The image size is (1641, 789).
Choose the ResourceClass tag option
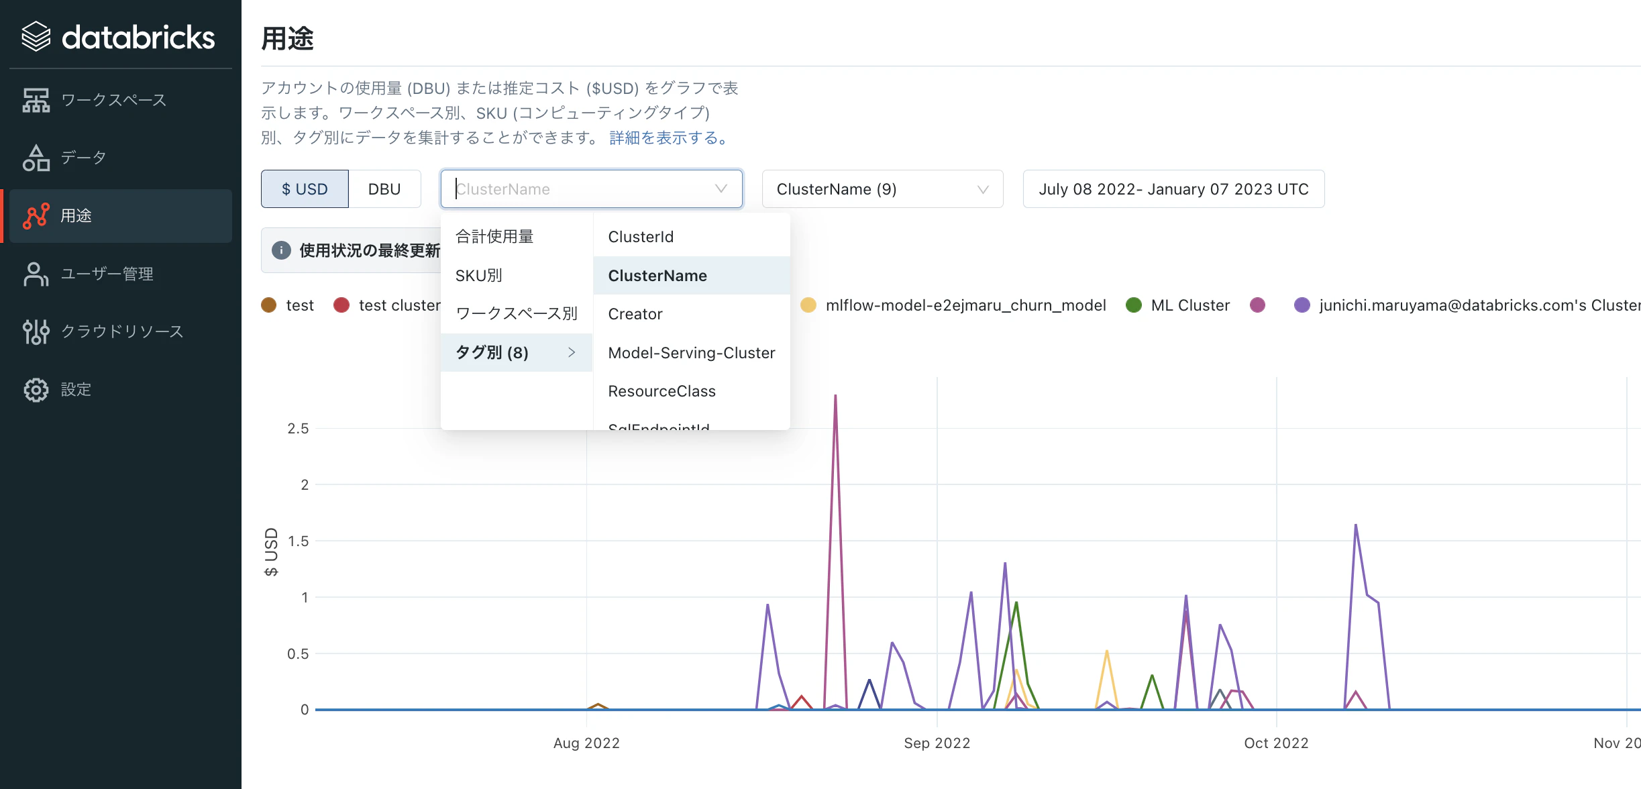692,391
